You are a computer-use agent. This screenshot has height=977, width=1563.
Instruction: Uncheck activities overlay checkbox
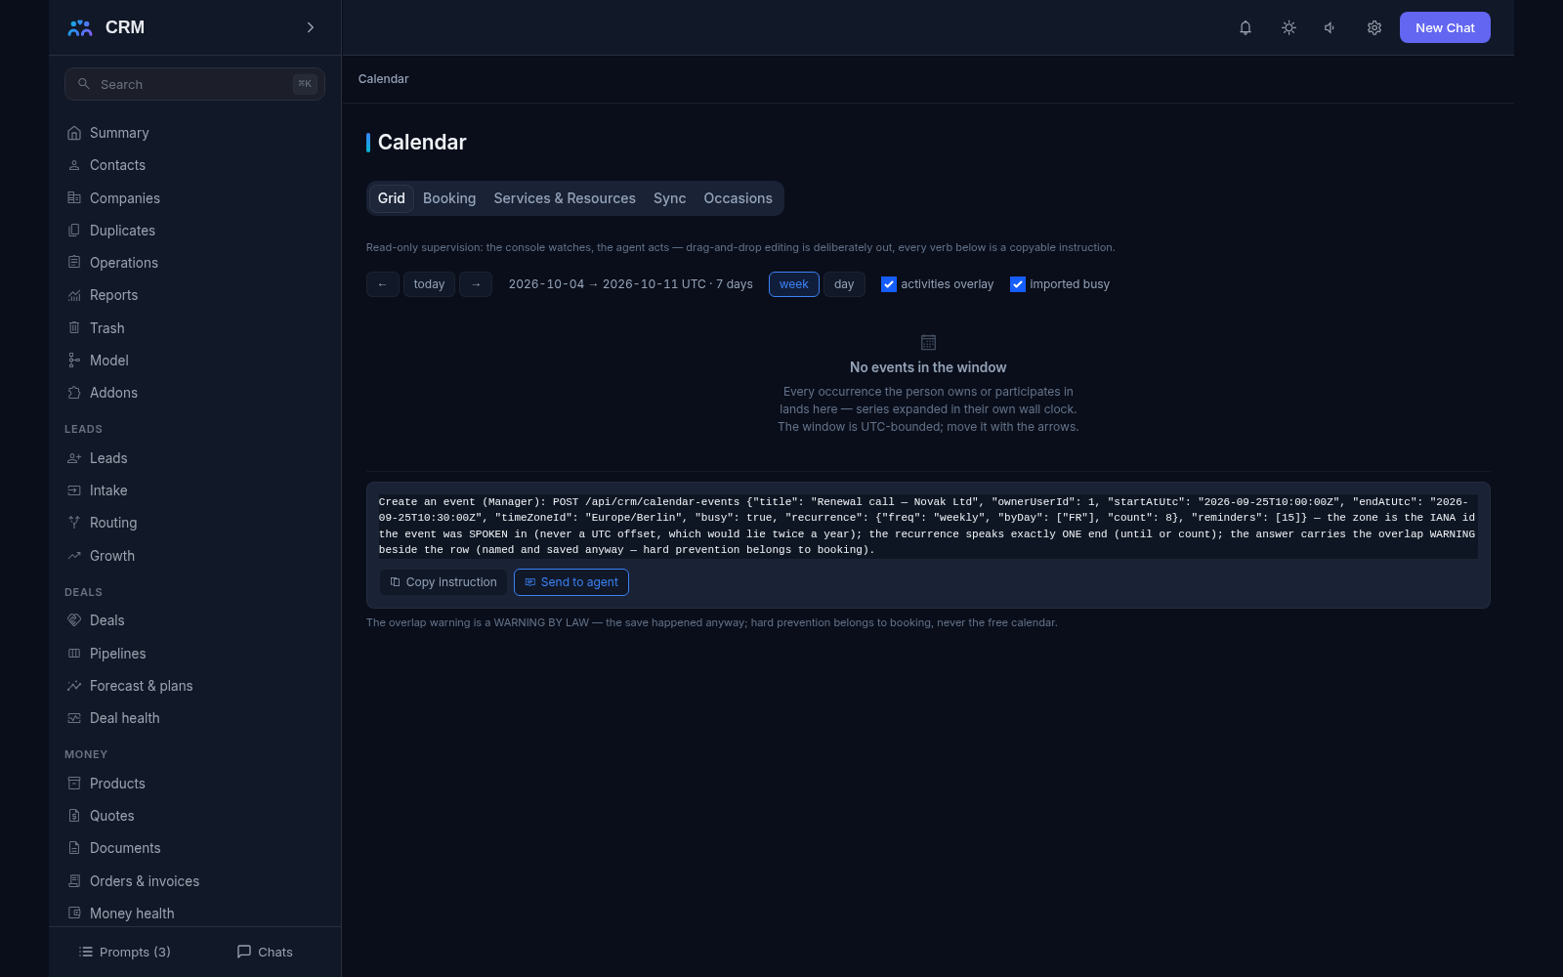(x=889, y=284)
